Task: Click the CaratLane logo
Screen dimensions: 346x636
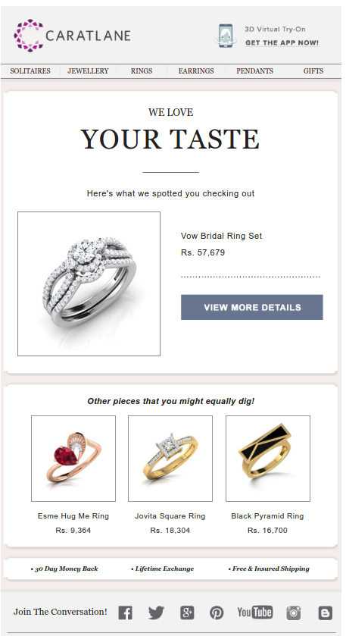Action: tap(72, 36)
